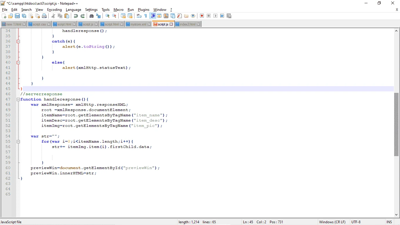Open the Replace dialog from the toolbar icon
Viewport: 400px width, 225px height.
click(98, 16)
